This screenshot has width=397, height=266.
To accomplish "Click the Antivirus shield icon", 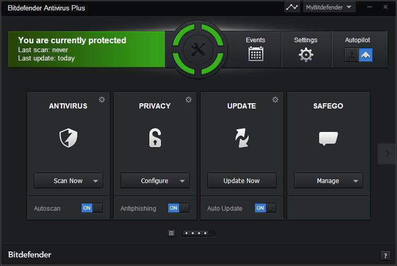I will (x=68, y=138).
